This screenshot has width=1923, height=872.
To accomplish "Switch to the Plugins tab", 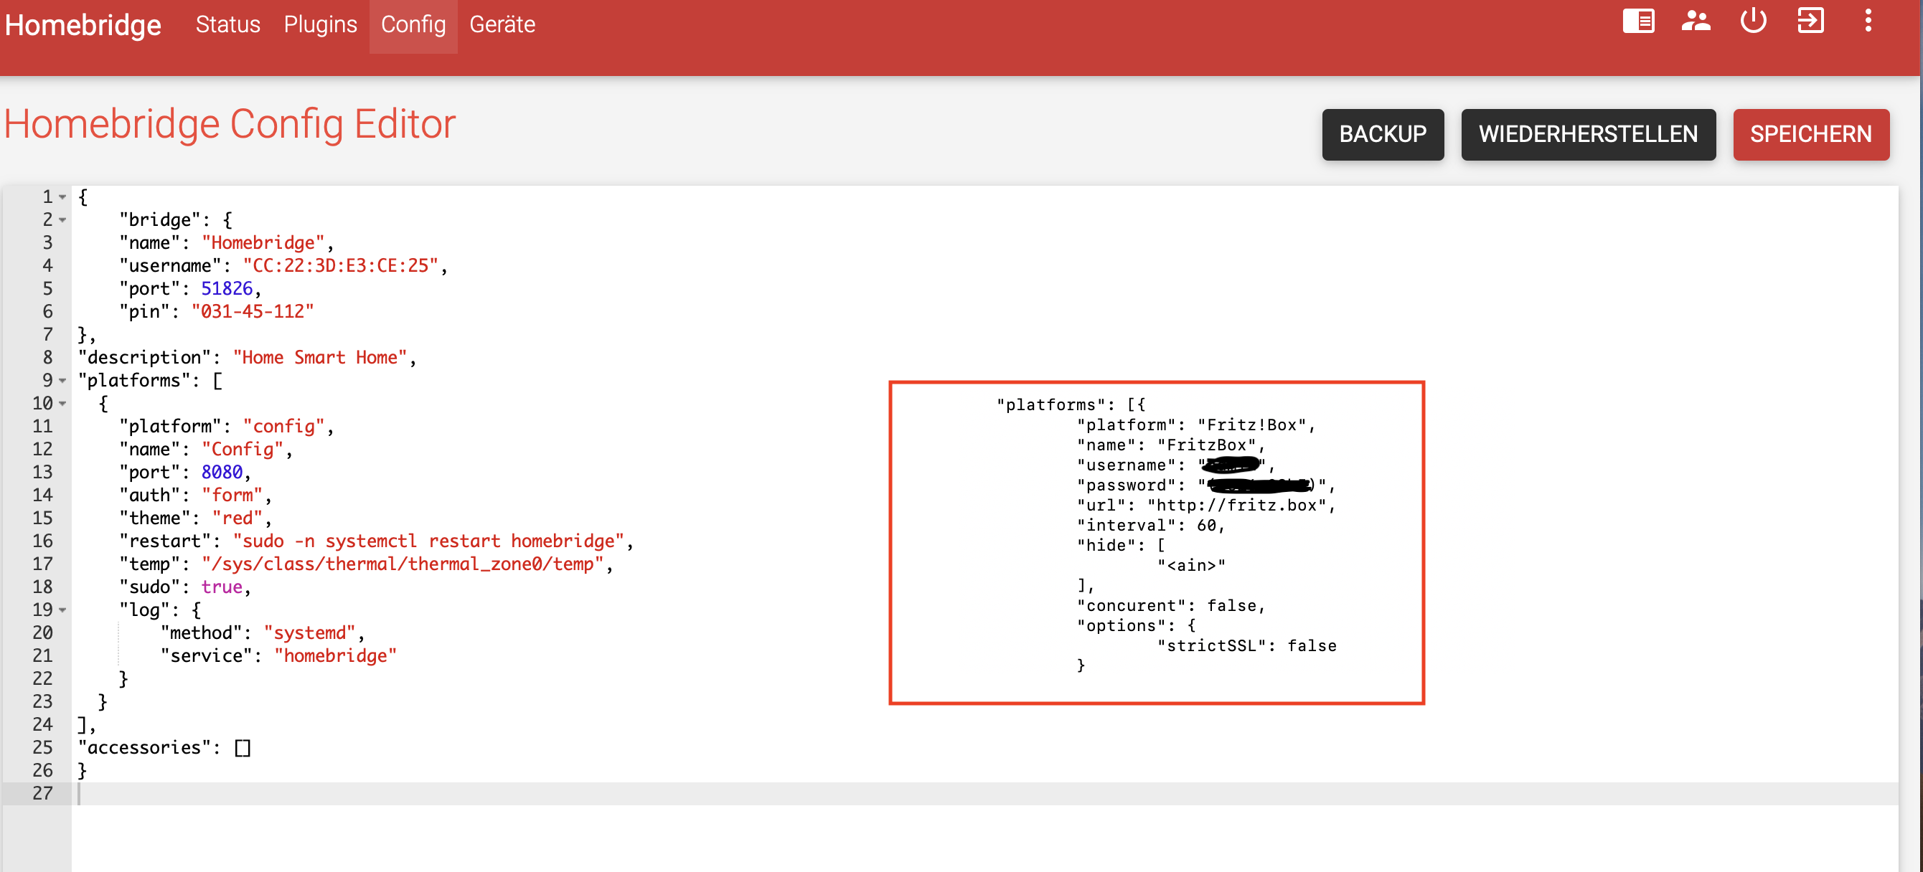I will pyautogui.click(x=320, y=24).
